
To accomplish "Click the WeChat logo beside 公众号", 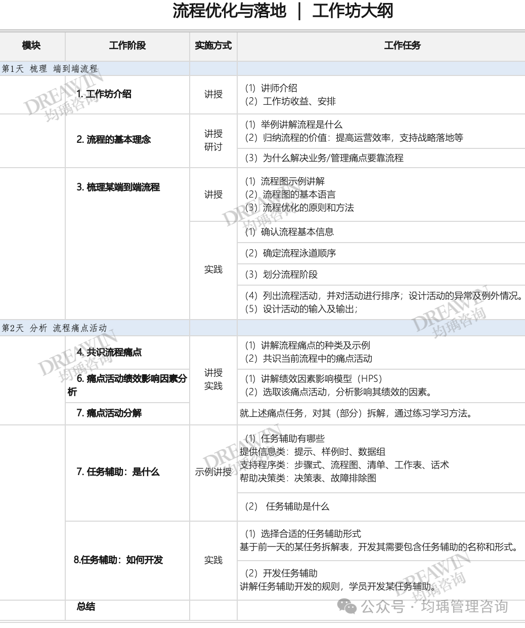I will click(x=347, y=606).
